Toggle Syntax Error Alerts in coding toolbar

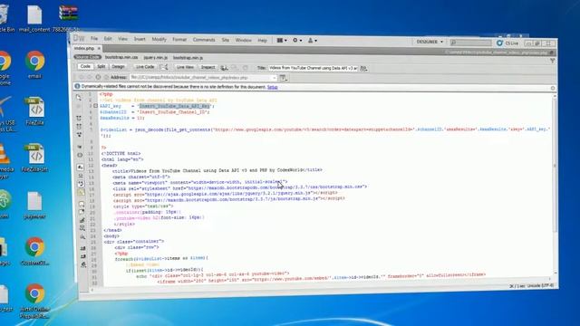click(81, 192)
